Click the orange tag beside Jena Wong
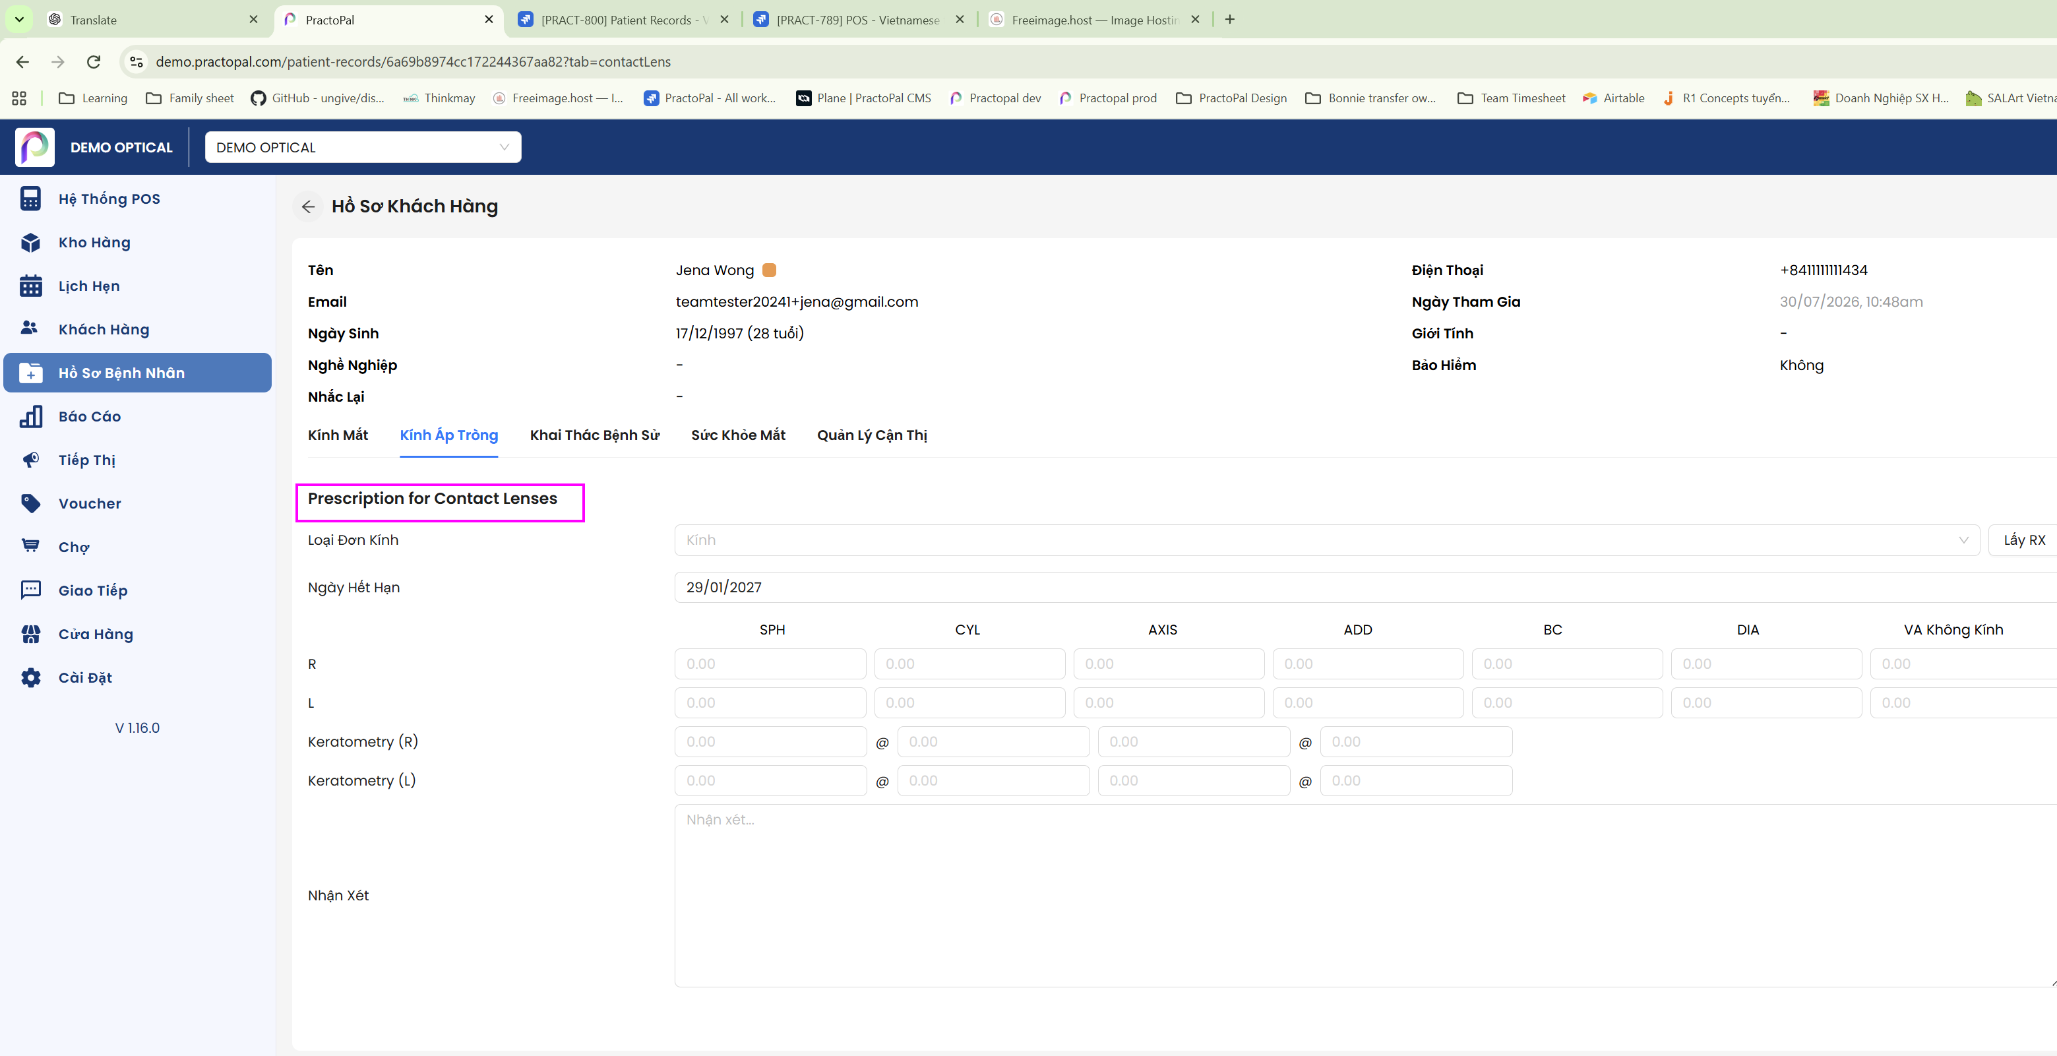 pyautogui.click(x=769, y=270)
